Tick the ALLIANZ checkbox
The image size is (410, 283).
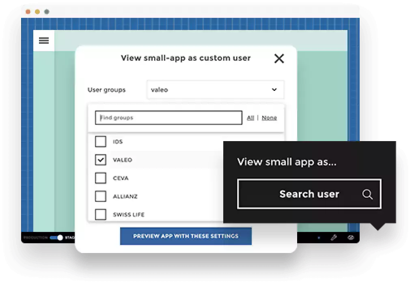[100, 196]
